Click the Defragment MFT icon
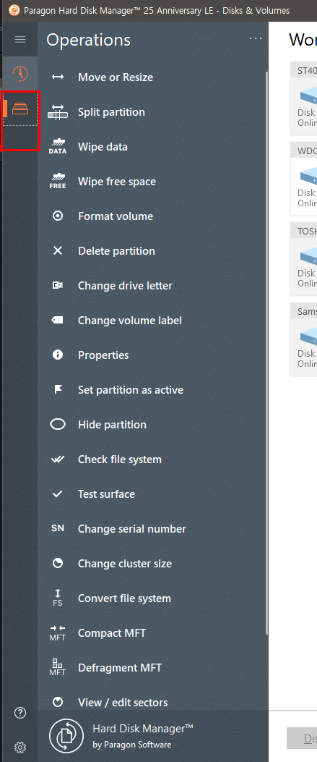 click(58, 667)
